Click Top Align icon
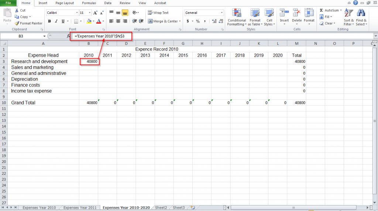The image size is (378, 211). [111, 13]
